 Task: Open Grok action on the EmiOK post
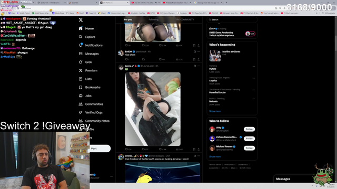[x=195, y=51]
